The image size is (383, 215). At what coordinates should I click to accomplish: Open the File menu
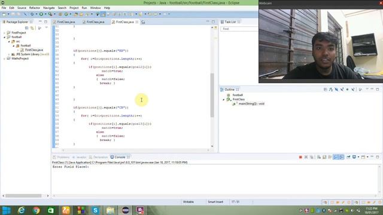(4, 8)
